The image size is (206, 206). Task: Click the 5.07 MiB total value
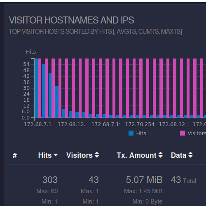[144, 180]
